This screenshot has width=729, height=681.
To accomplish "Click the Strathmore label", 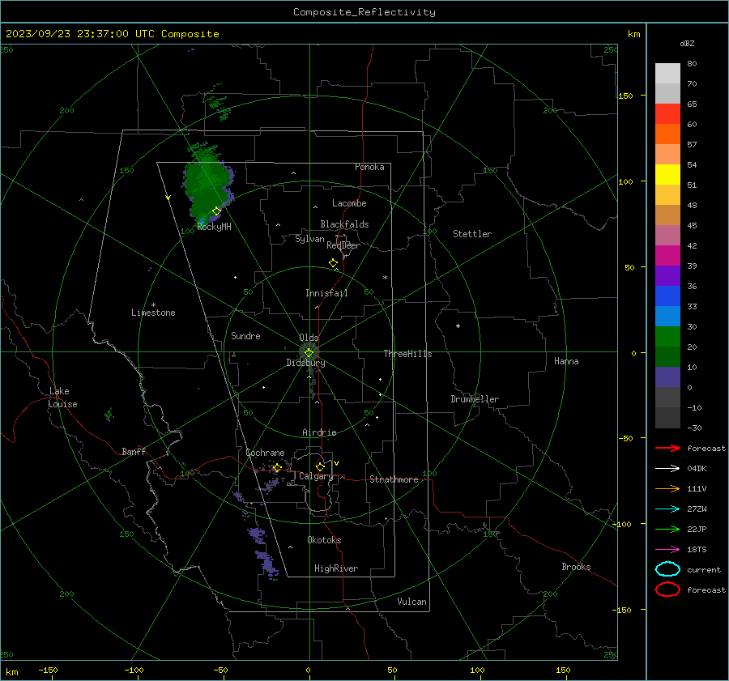I will pos(394,479).
